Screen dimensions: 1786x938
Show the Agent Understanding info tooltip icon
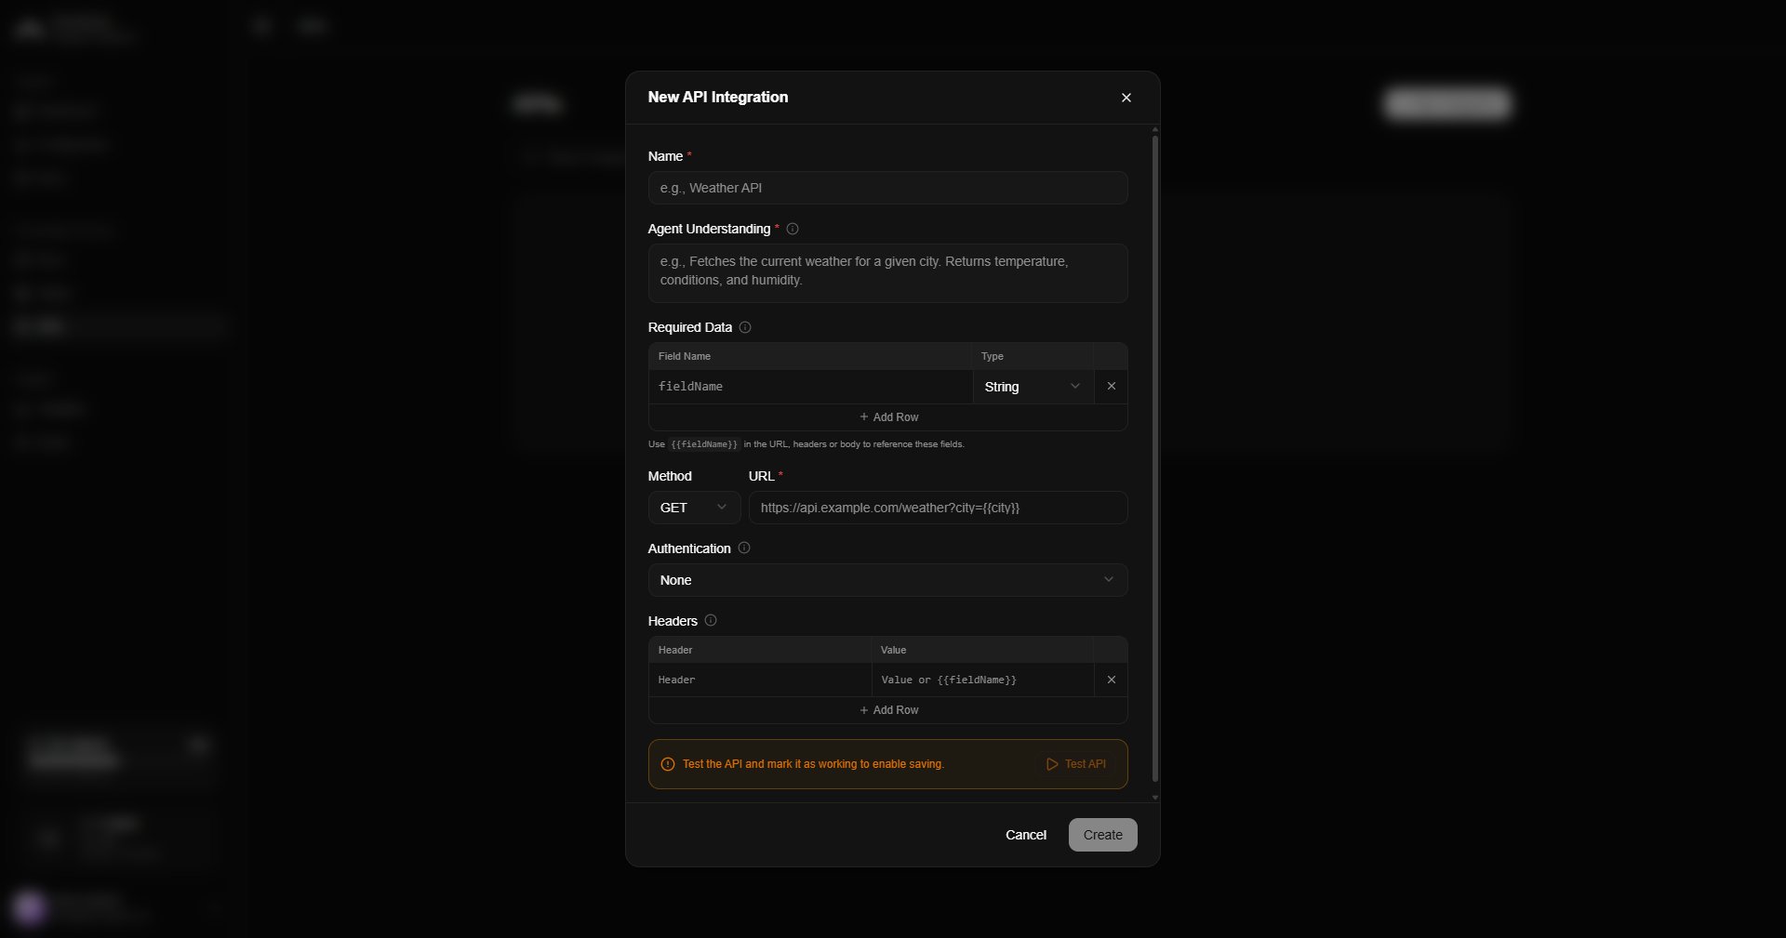[793, 229]
